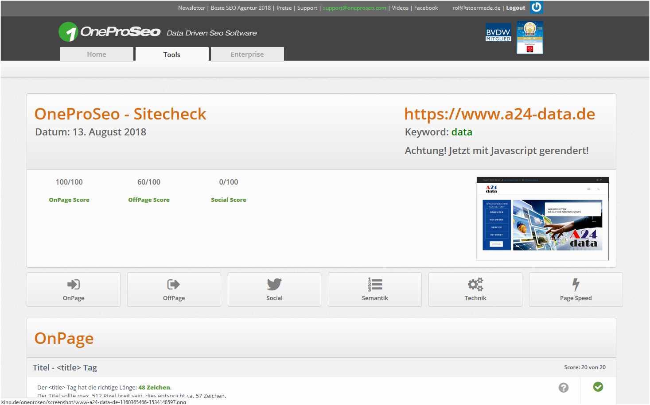Click the question mark help icon
This screenshot has width=650, height=405.
(x=563, y=388)
